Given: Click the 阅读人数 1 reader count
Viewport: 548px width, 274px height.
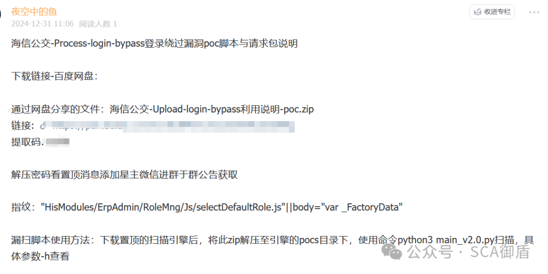Looking at the screenshot, I should (x=98, y=24).
